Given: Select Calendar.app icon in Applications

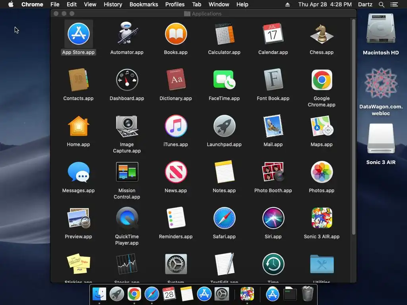Looking at the screenshot, I should 273,34.
